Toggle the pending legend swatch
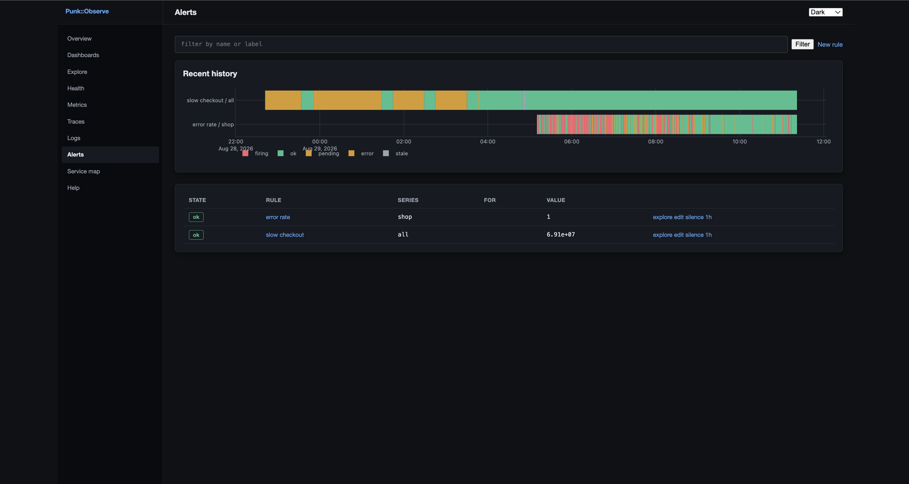The width and height of the screenshot is (909, 484). (x=309, y=153)
